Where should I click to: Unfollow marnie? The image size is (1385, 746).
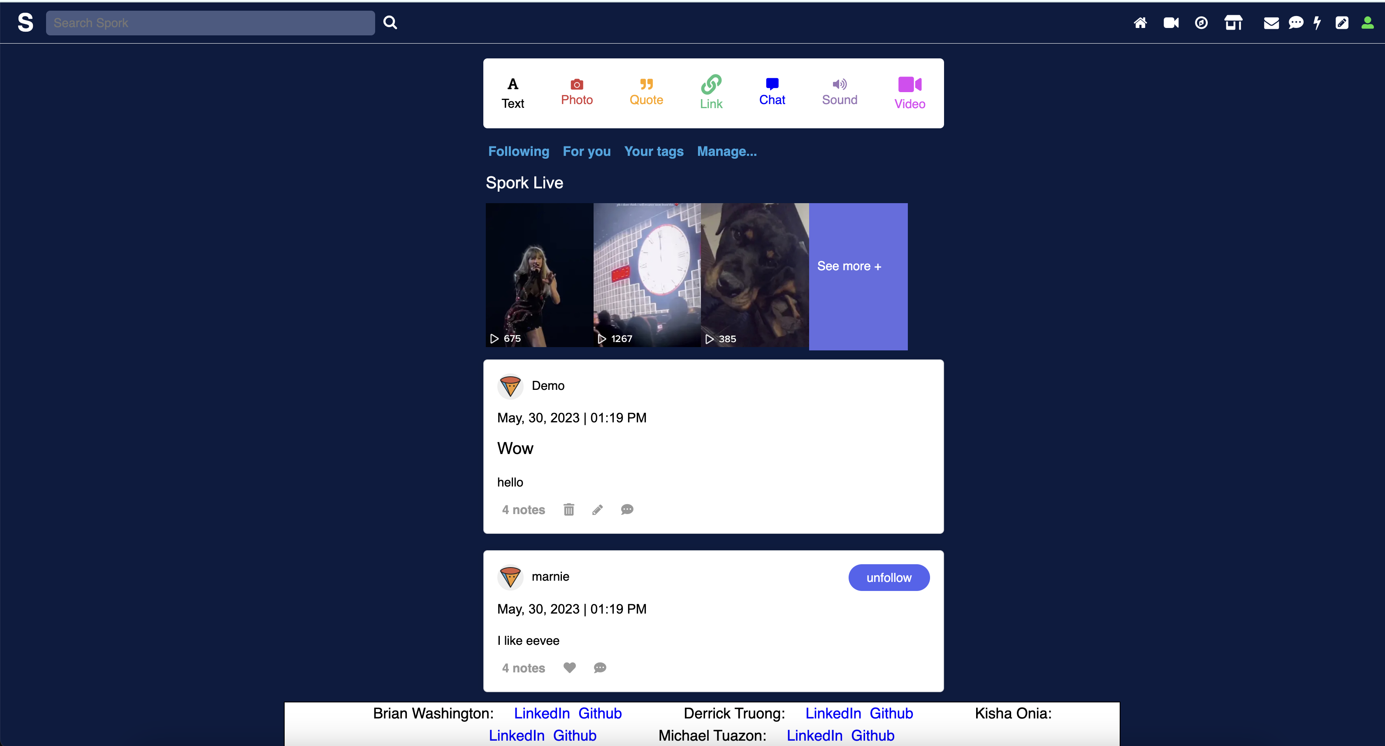point(888,577)
